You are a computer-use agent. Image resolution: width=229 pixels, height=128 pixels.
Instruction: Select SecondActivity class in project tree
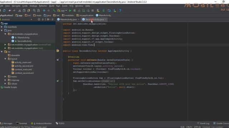coord(25,41)
